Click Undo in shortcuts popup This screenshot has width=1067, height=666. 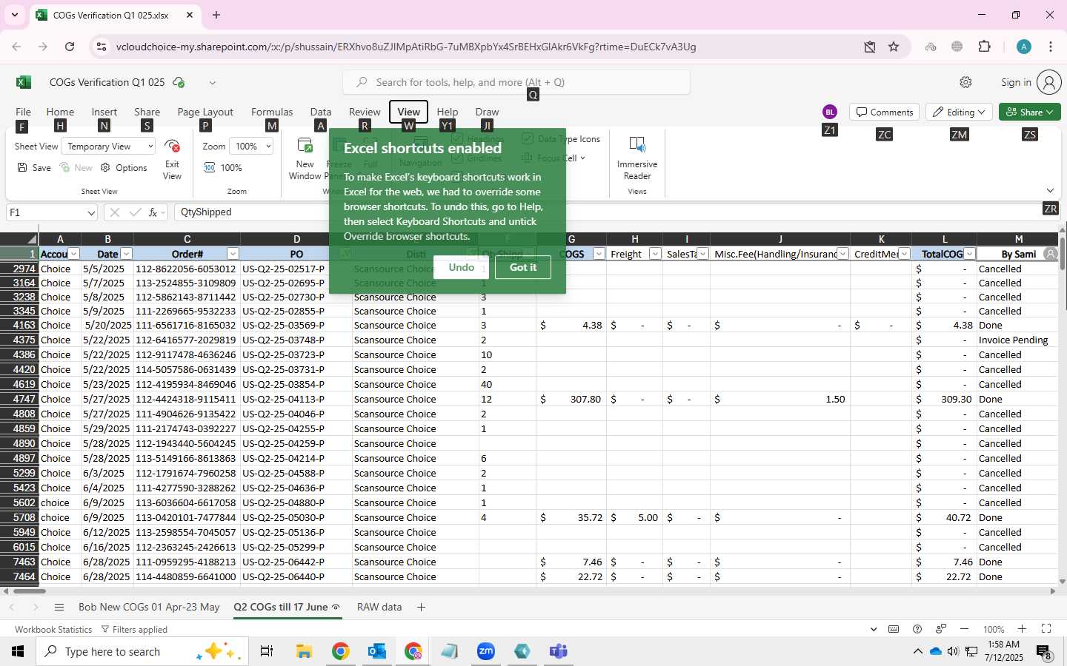tap(462, 267)
